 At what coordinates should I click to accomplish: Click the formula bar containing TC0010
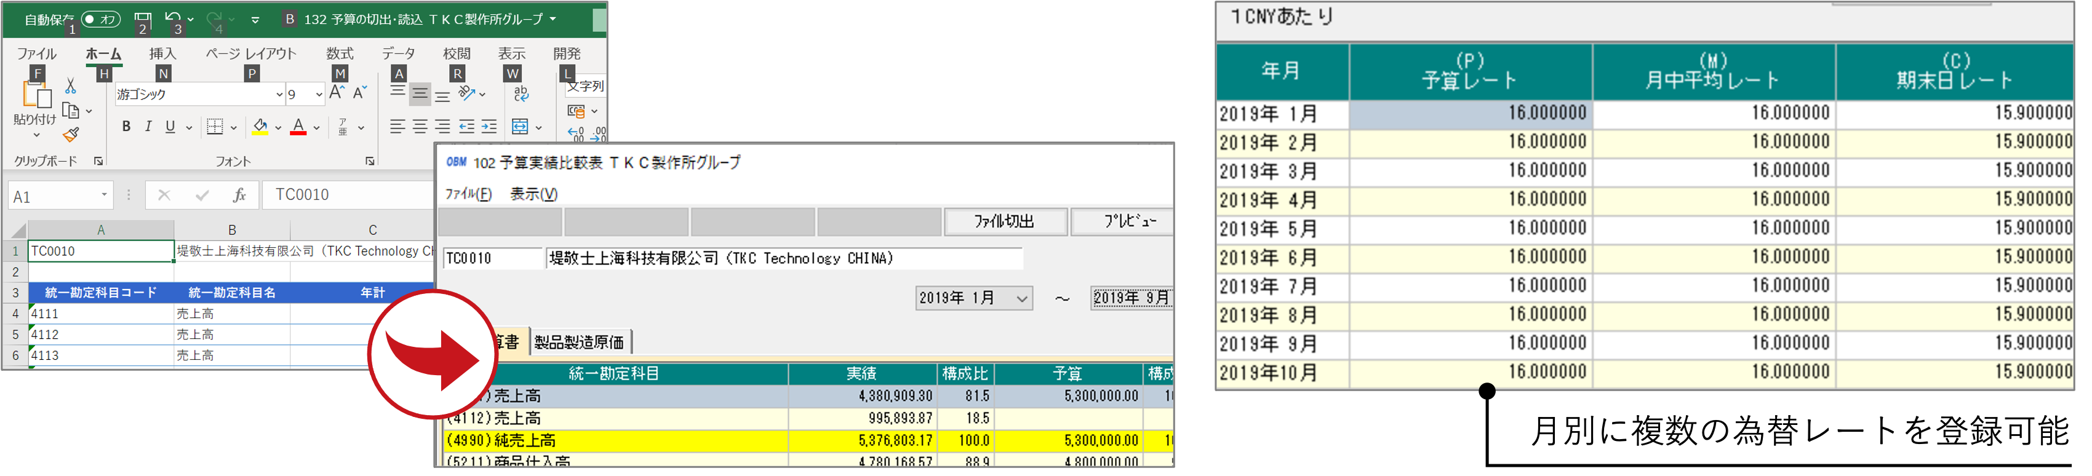[349, 196]
